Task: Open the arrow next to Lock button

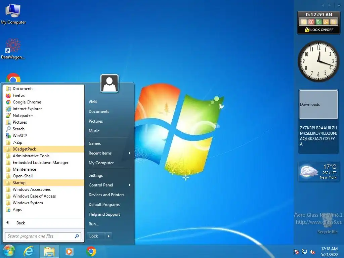Action: (x=109, y=236)
